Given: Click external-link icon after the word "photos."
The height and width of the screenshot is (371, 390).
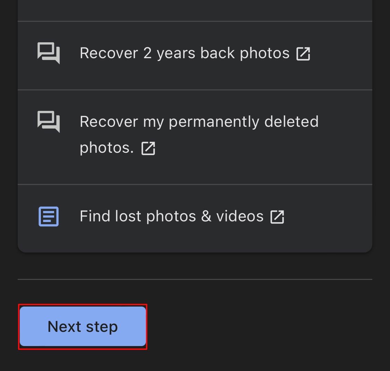Looking at the screenshot, I should (x=148, y=148).
